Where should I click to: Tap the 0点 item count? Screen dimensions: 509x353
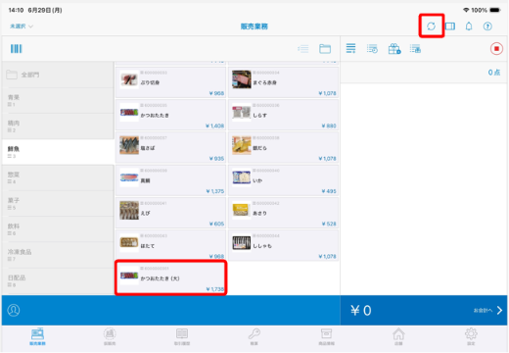(x=494, y=73)
